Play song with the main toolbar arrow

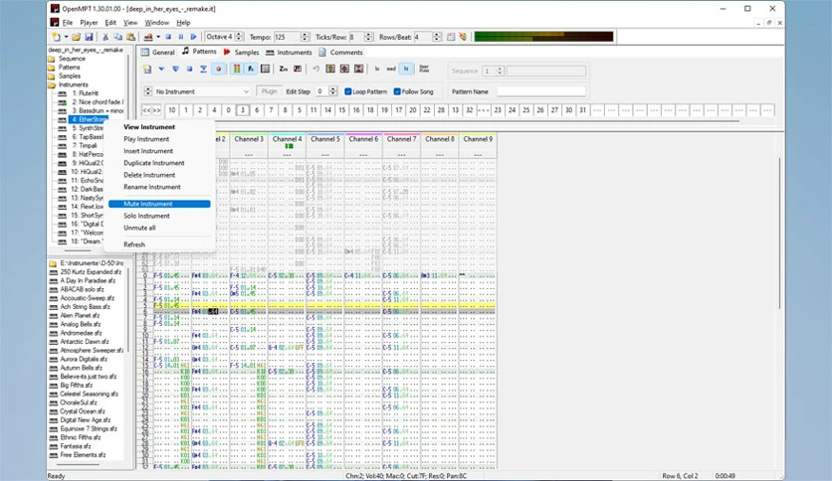click(x=194, y=37)
